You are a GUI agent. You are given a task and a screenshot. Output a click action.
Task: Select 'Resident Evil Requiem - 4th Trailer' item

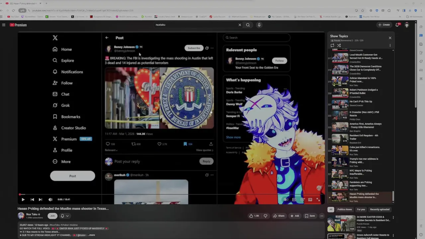click(x=360, y=139)
